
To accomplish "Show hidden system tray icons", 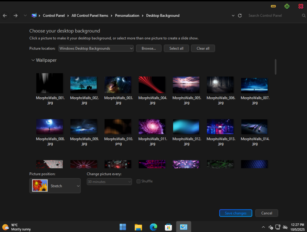I will (x=263, y=227).
